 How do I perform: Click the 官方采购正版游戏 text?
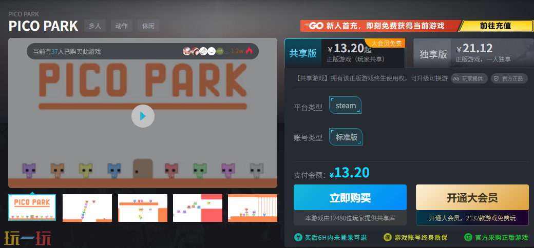(502, 237)
